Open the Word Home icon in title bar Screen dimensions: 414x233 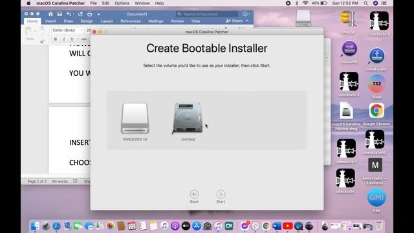click(x=50, y=14)
